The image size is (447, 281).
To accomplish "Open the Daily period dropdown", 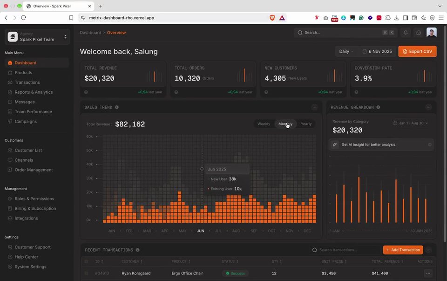I will coord(346,52).
